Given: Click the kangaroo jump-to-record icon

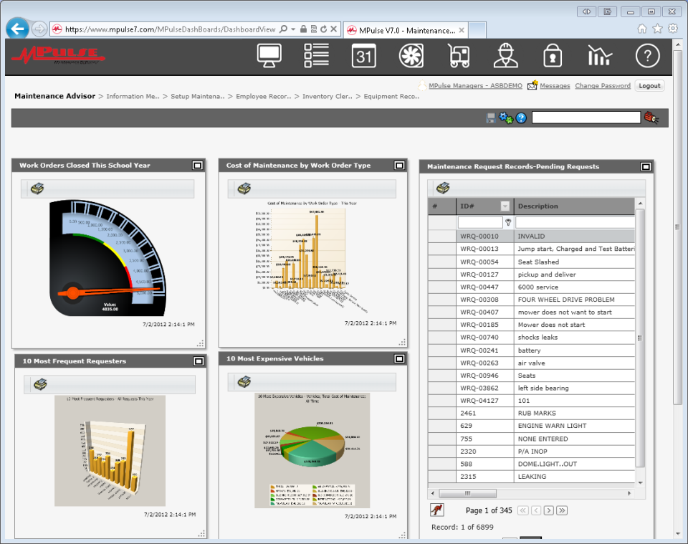Looking at the screenshot, I should [436, 510].
